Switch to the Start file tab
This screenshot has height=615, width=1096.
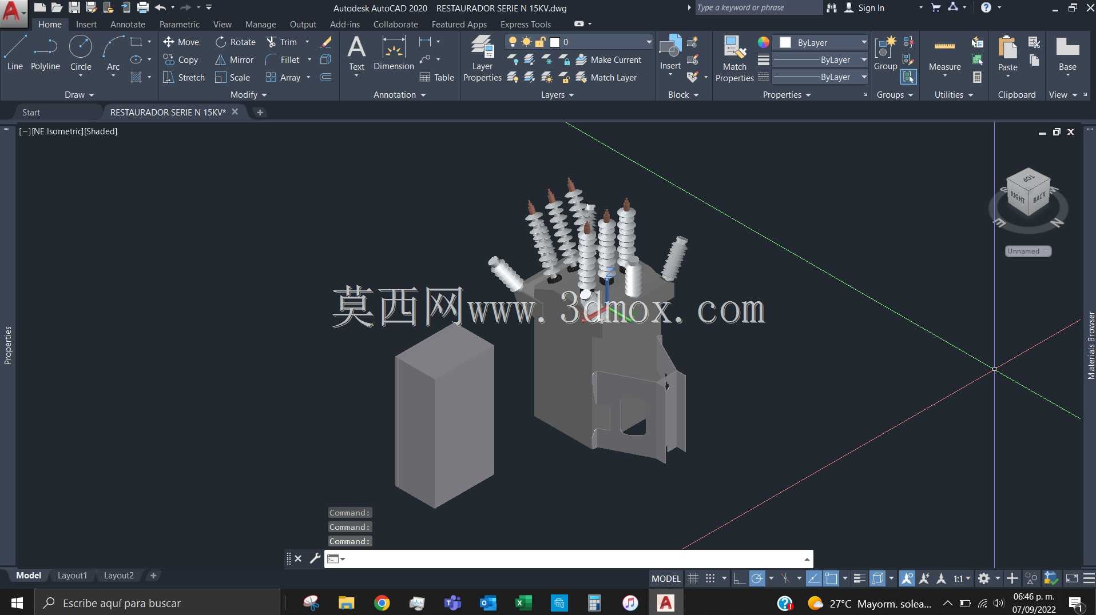tap(31, 113)
